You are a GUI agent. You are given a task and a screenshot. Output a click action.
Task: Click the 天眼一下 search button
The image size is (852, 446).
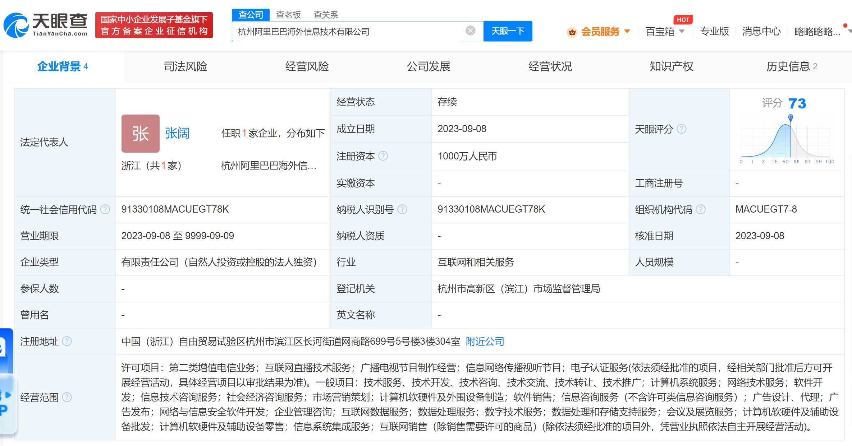508,31
